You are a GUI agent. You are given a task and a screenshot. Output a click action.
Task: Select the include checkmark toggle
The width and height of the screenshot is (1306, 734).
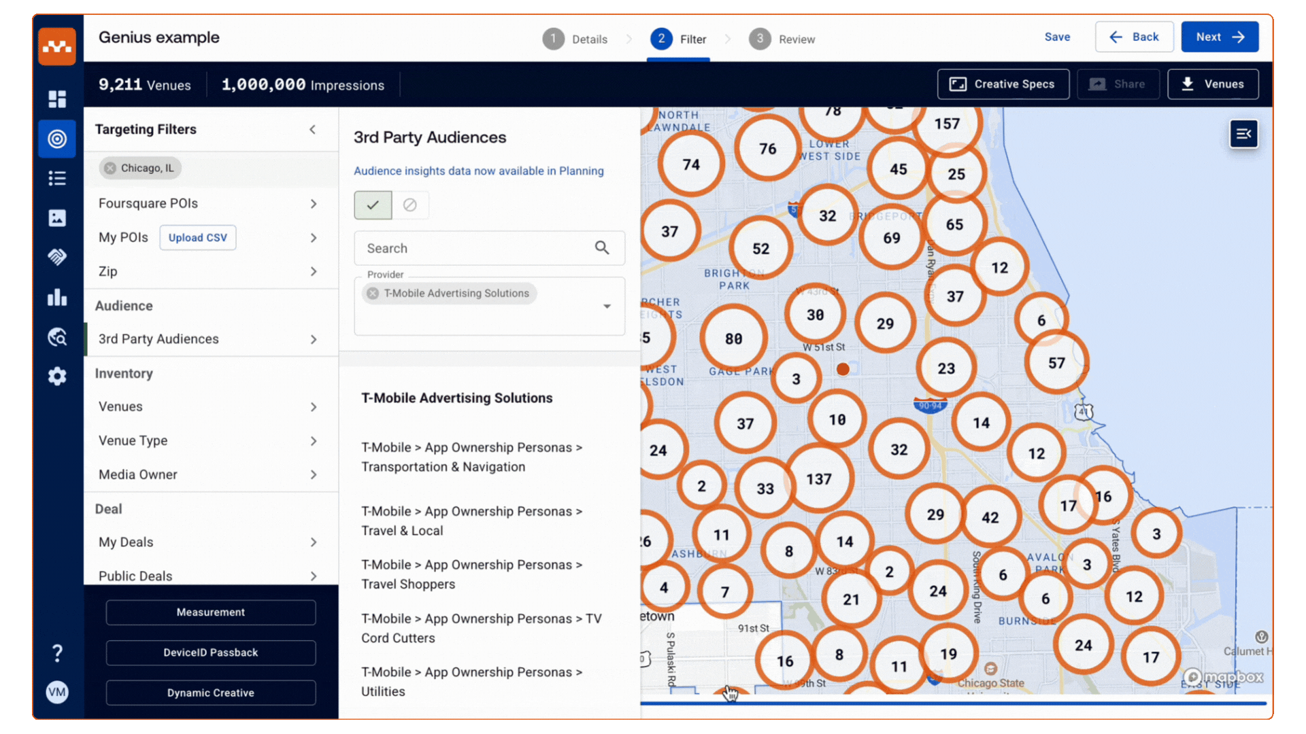tap(373, 205)
